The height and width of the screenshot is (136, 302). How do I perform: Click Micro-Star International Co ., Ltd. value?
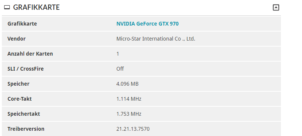click(156, 39)
